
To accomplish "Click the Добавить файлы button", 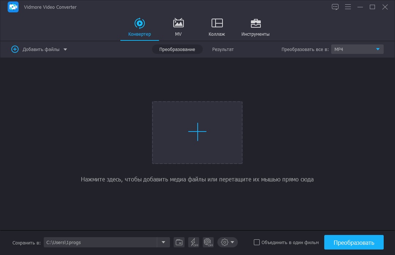I will tap(40, 49).
